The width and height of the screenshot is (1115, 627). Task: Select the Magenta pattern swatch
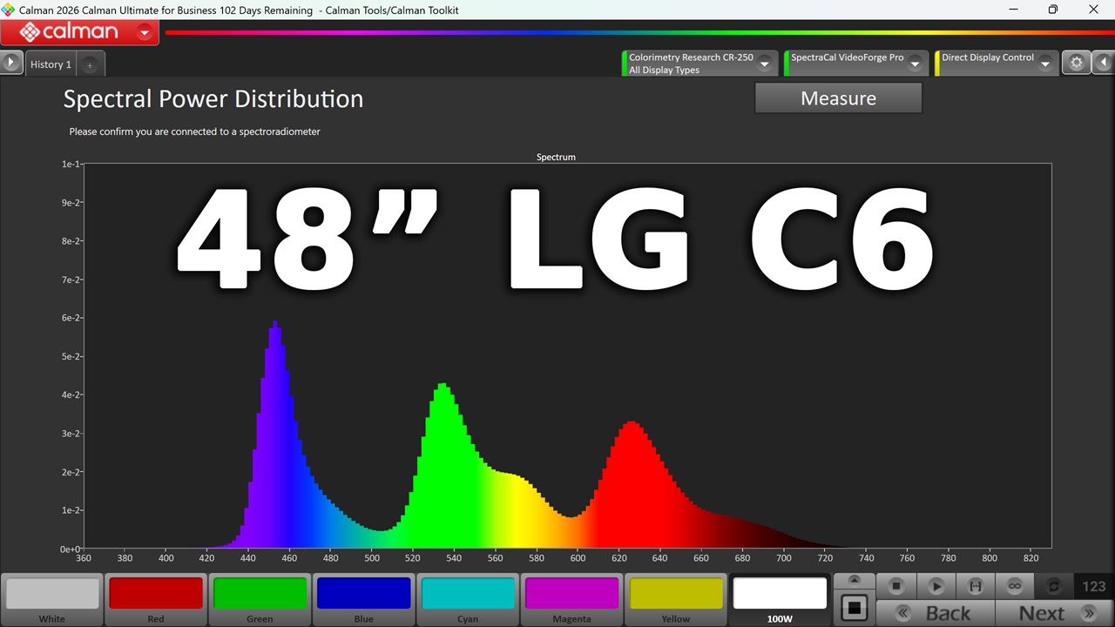pos(571,600)
